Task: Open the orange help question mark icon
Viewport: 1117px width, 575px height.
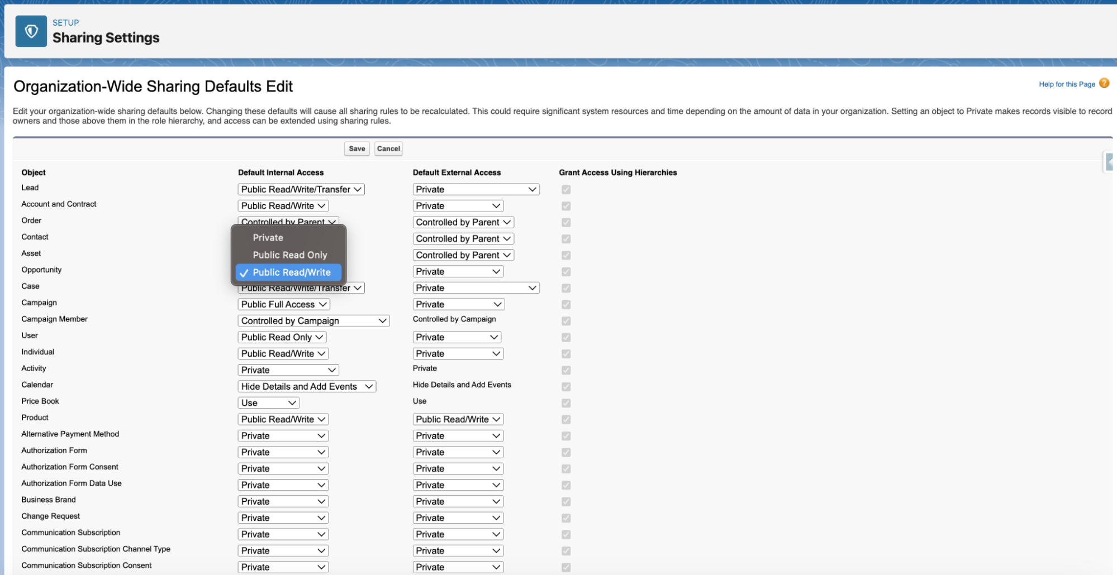Action: (x=1104, y=83)
